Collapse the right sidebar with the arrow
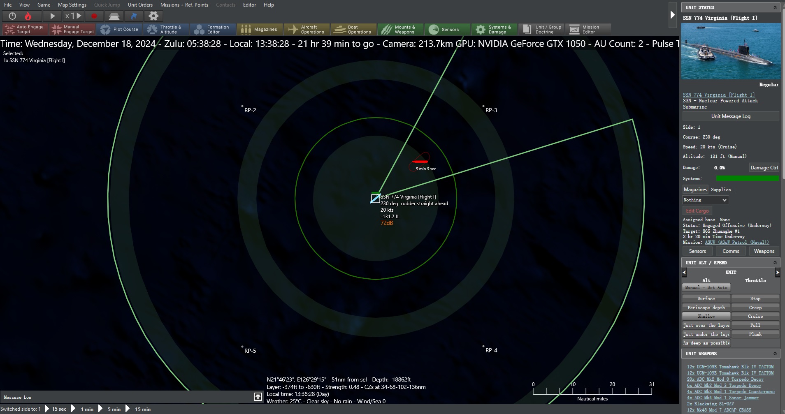Viewport: 785px width, 414px height. point(673,15)
